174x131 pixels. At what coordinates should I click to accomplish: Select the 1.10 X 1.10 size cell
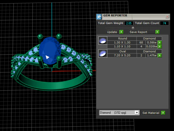(x=122, y=47)
